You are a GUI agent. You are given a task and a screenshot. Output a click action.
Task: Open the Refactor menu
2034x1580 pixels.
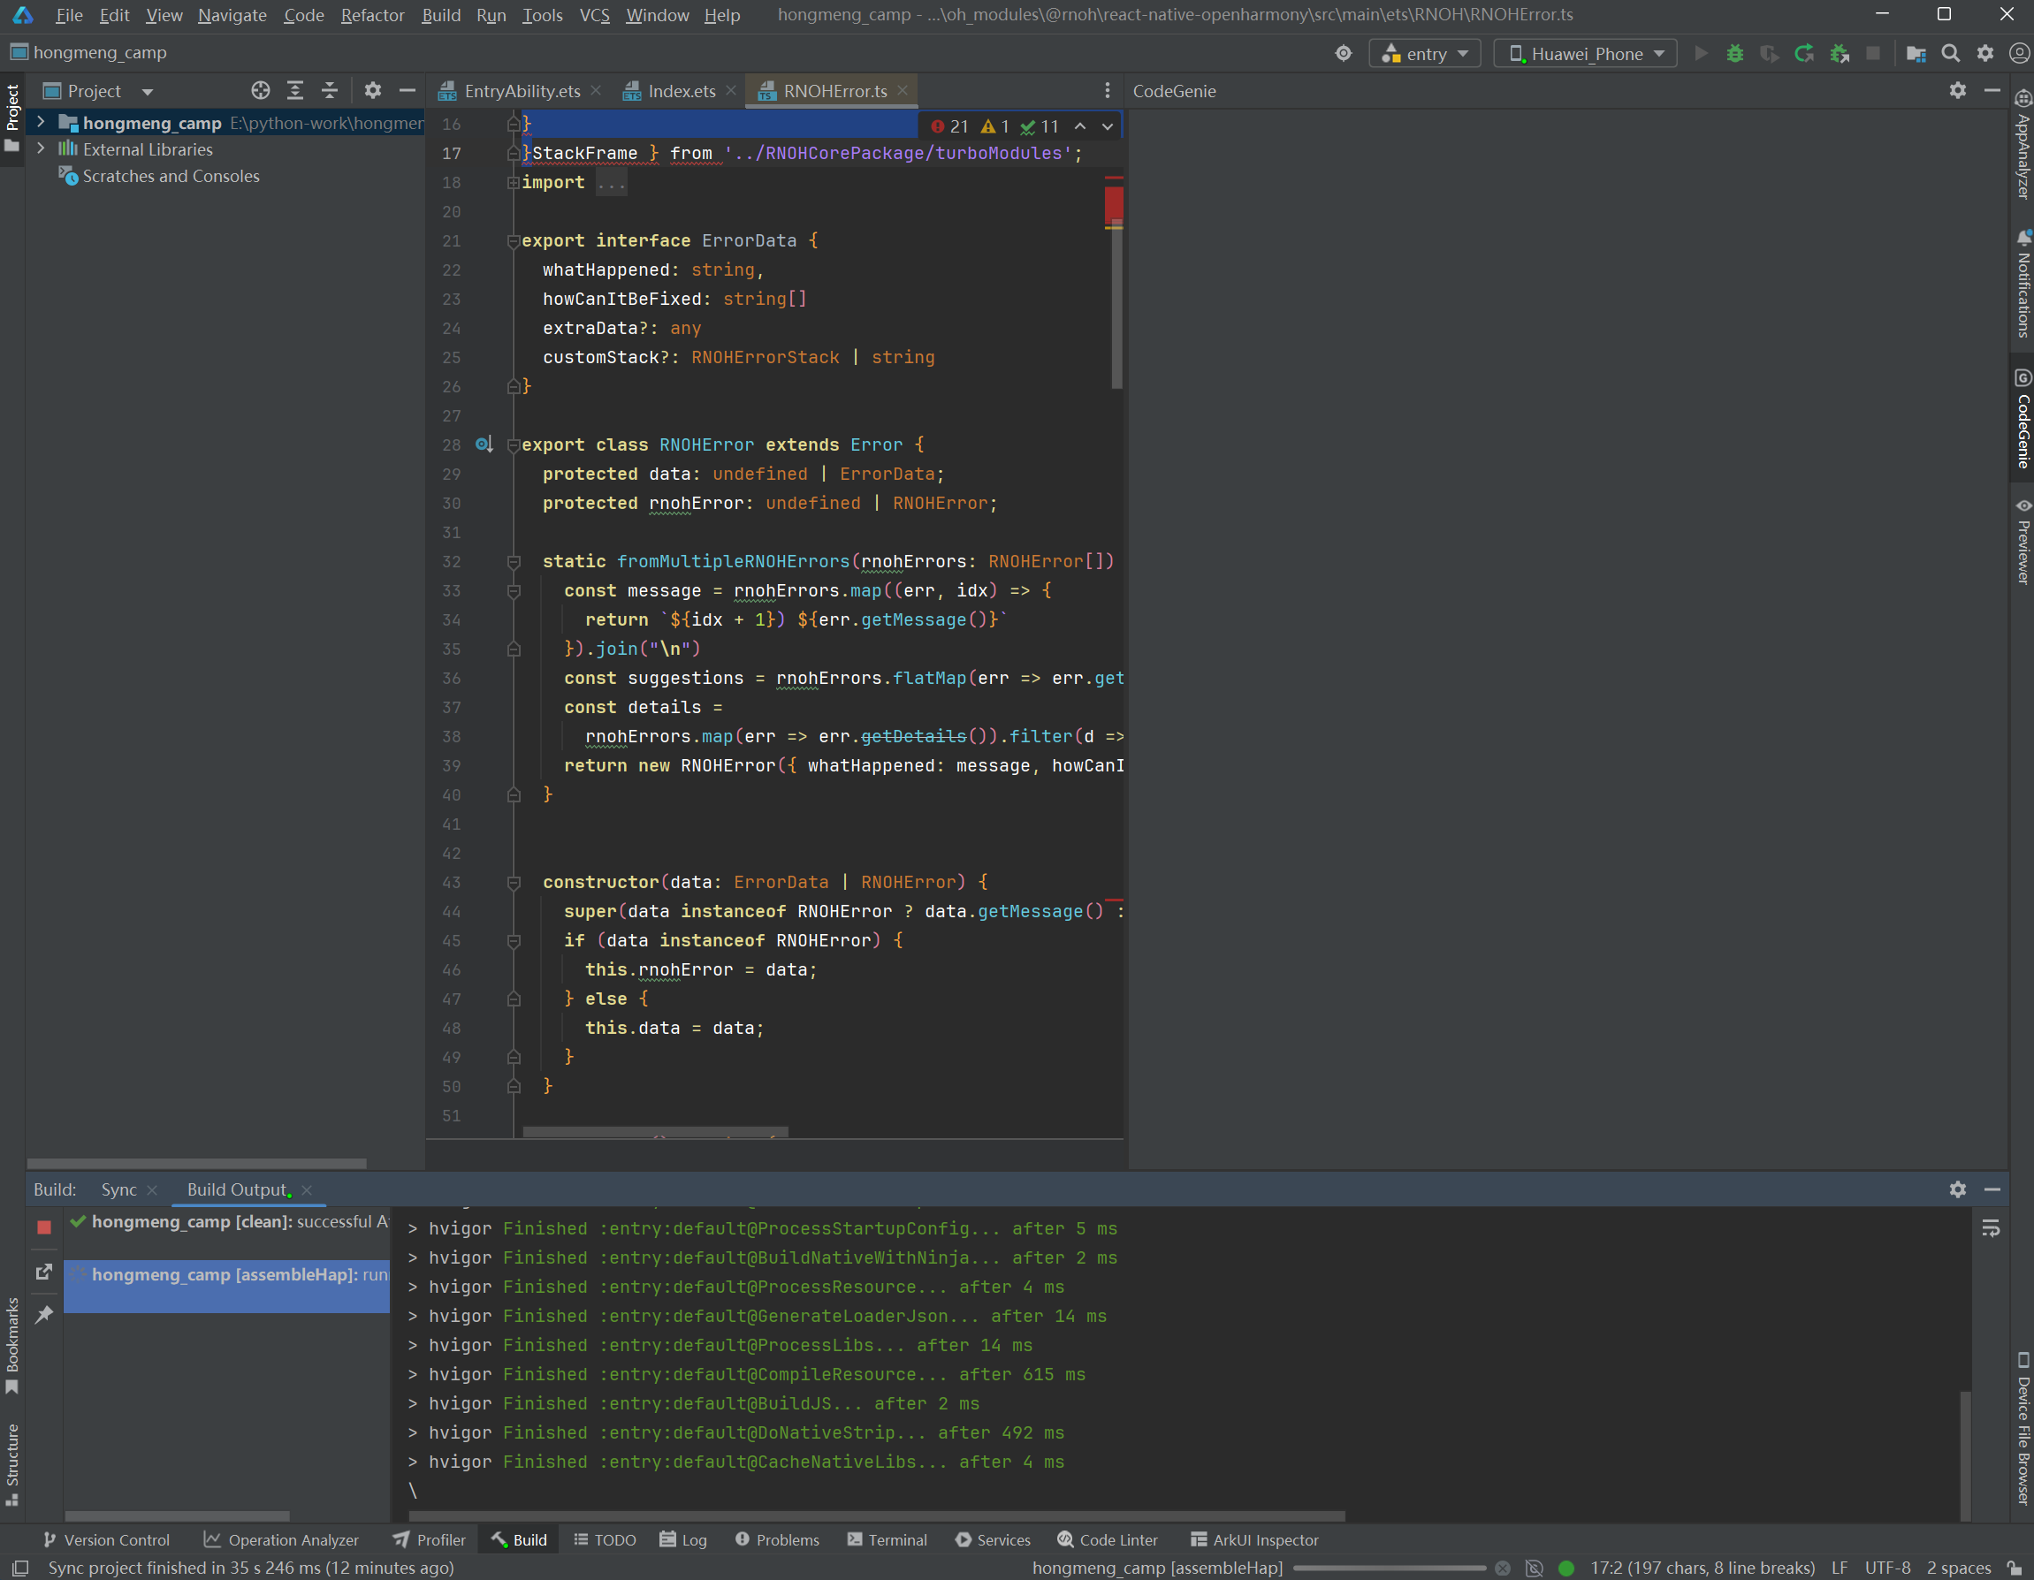[371, 15]
